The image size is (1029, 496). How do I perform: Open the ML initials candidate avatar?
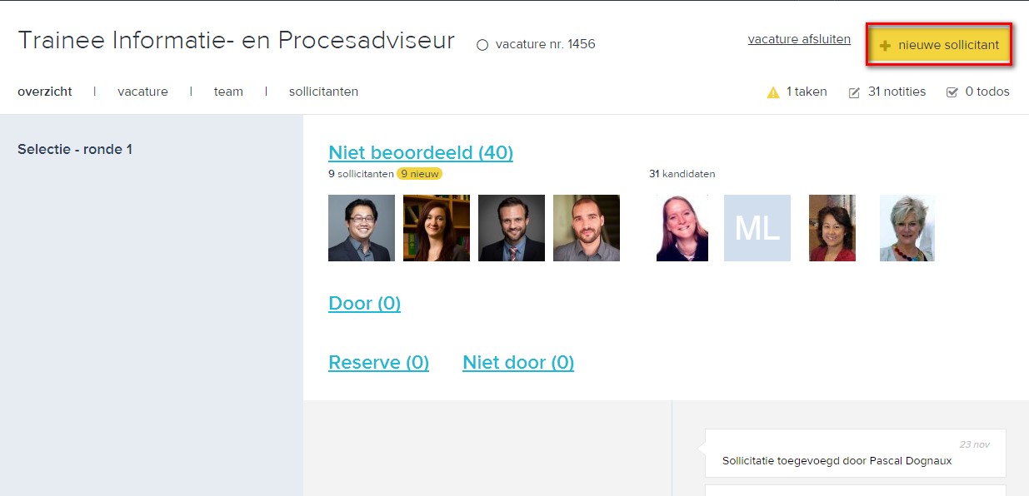pyautogui.click(x=757, y=228)
